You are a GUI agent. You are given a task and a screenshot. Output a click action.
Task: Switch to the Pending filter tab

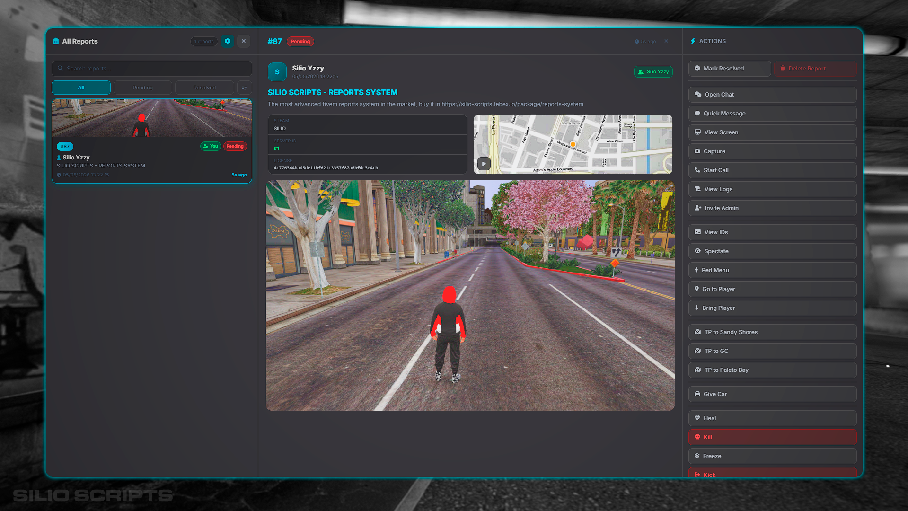(x=142, y=88)
